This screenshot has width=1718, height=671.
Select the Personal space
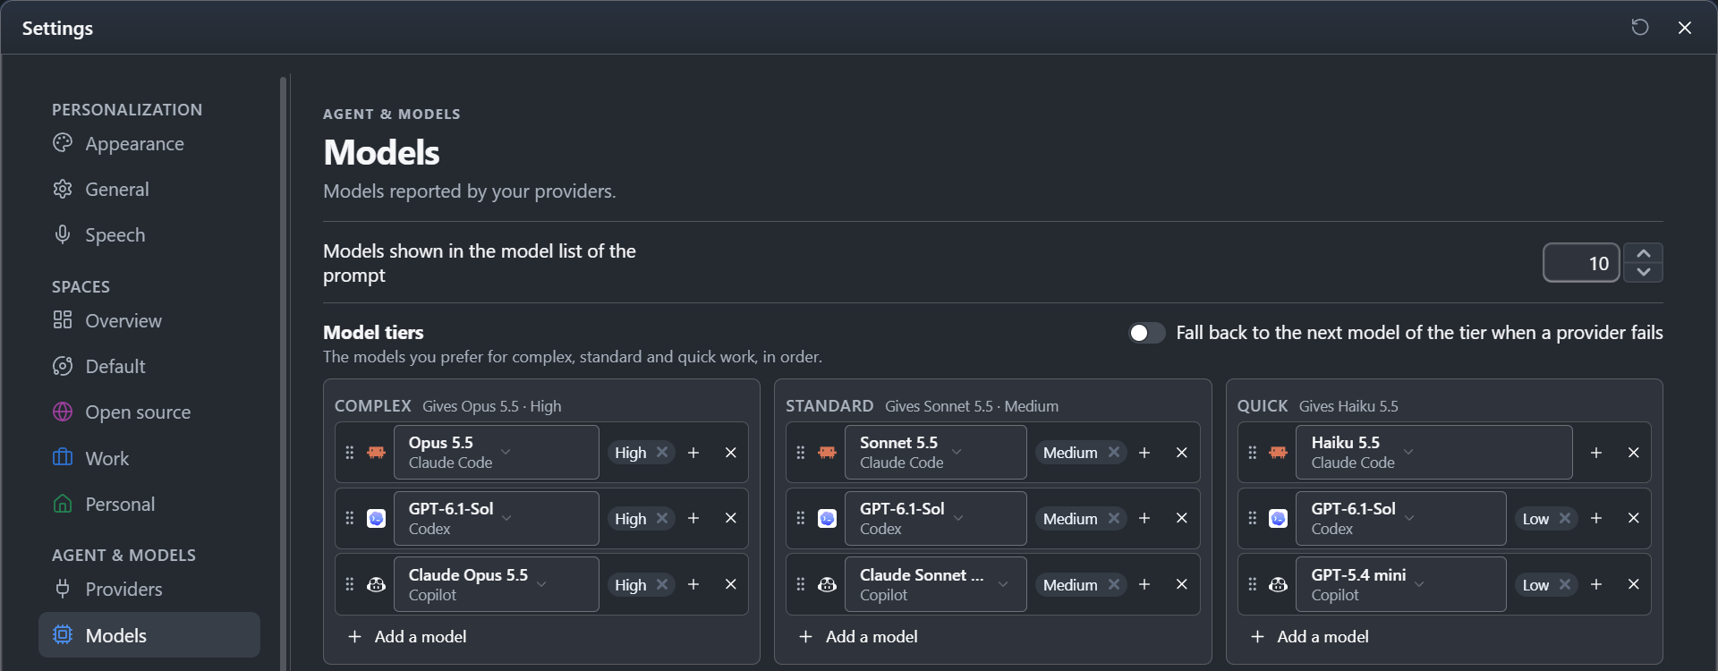click(x=149, y=504)
